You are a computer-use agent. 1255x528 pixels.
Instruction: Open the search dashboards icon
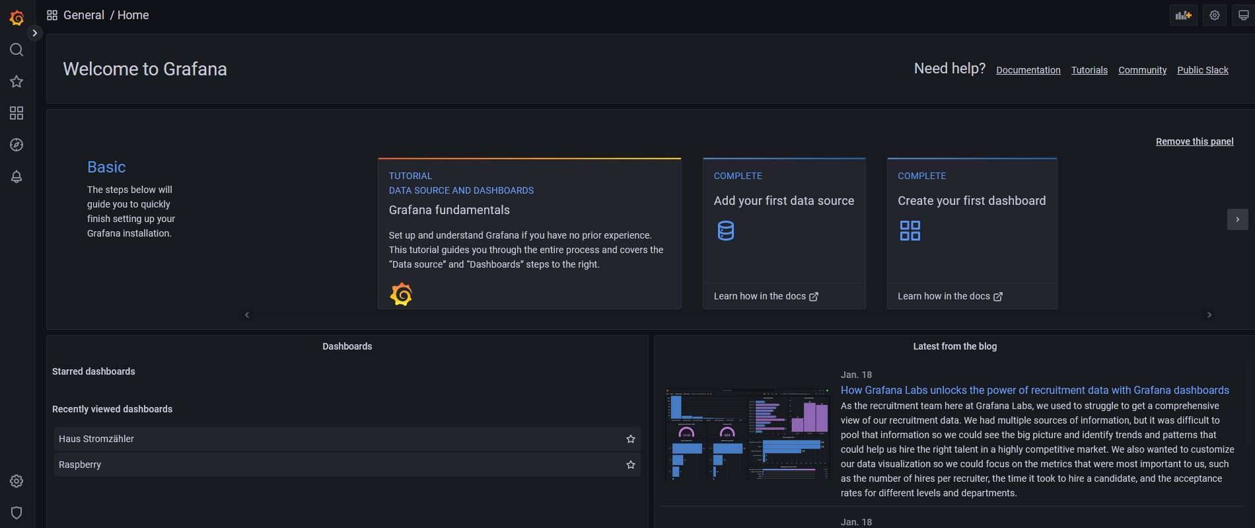[x=17, y=50]
